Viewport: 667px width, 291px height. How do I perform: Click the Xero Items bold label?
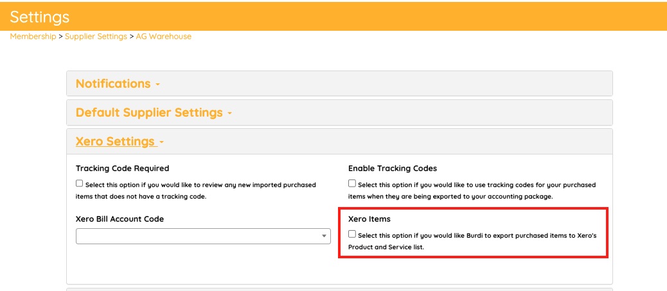(369, 219)
